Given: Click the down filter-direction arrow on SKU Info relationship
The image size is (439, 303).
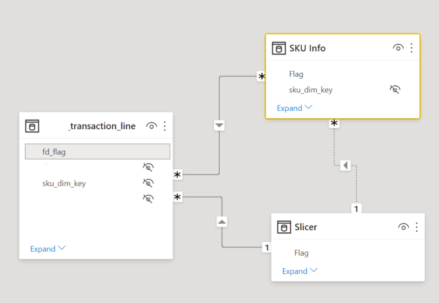Looking at the screenshot, I should (219, 125).
